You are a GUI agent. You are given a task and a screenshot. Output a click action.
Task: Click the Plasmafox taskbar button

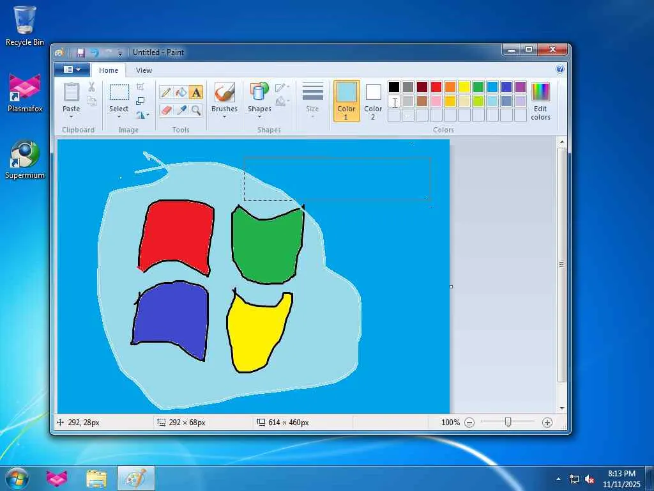57,478
